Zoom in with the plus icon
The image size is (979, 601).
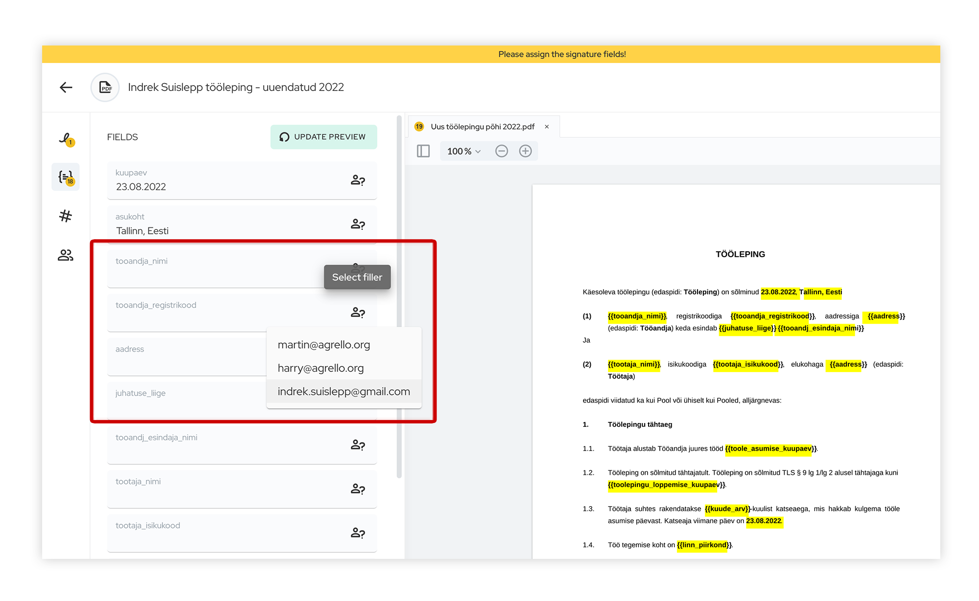click(x=525, y=151)
